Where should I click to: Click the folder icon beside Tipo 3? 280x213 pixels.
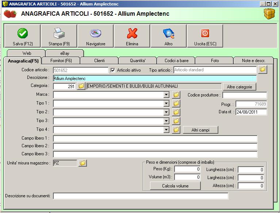pyautogui.click(x=176, y=121)
